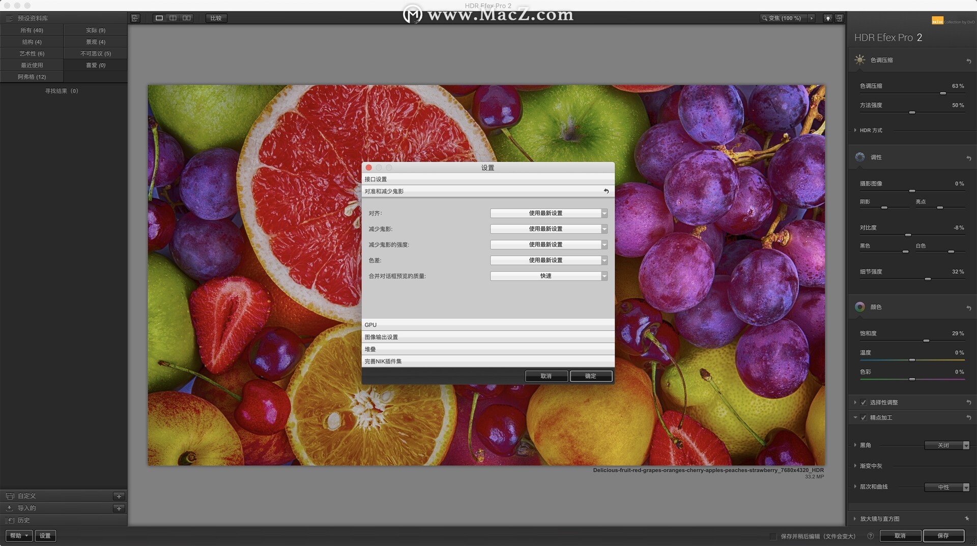
Task: Open the 层次和曲线 dropdown set to 中性
Action: click(x=946, y=487)
